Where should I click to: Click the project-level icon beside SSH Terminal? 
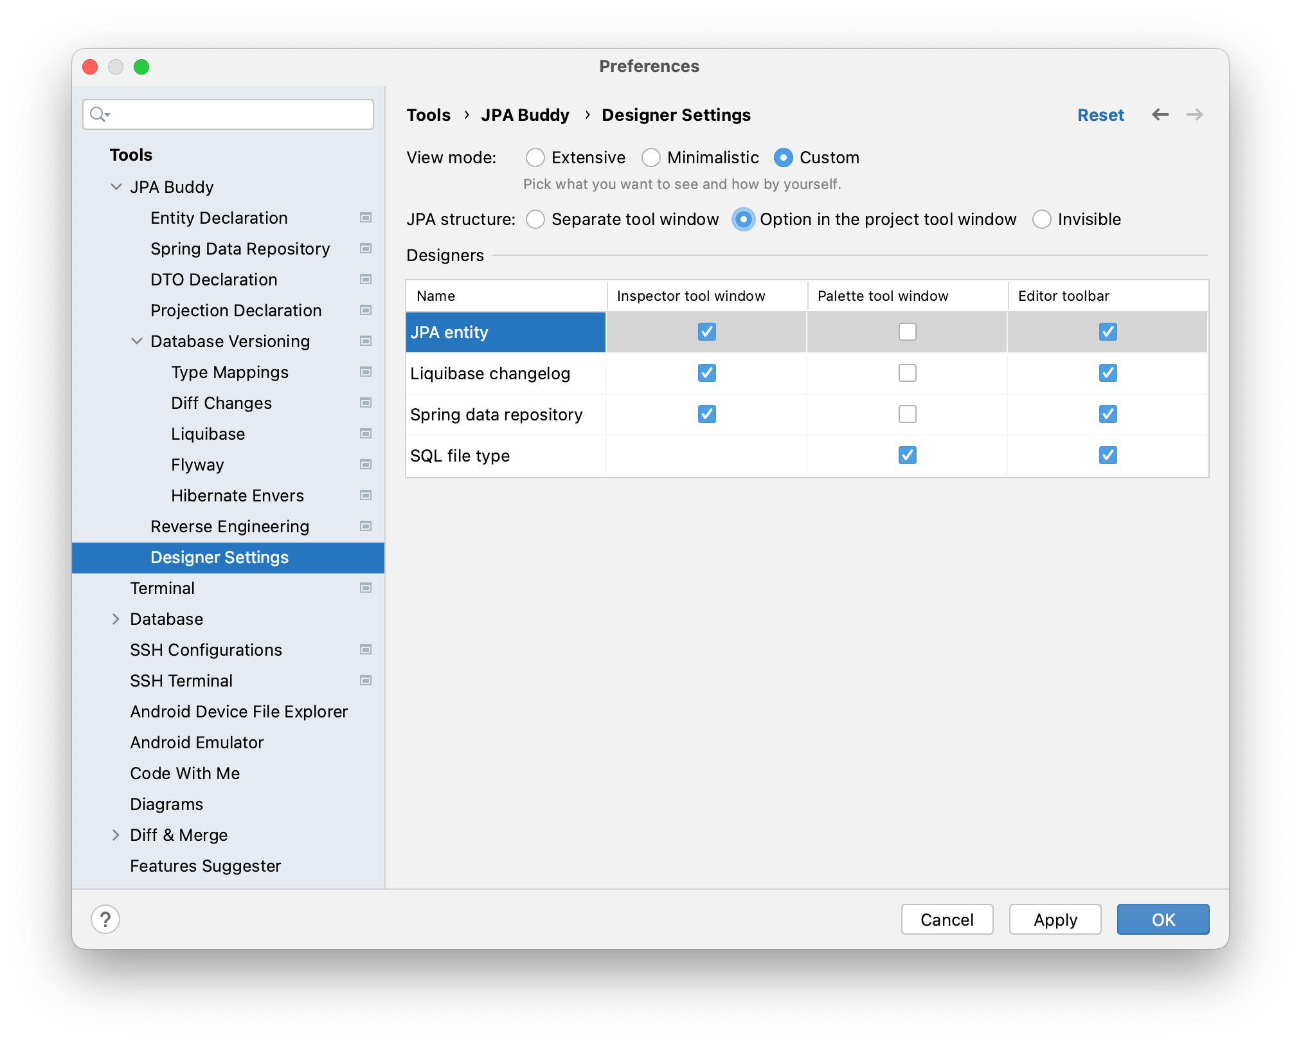coord(366,681)
